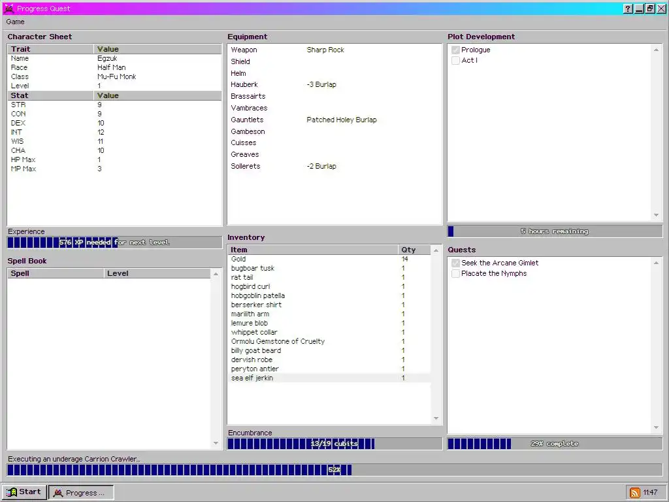Click the RSS feed tray icon
This screenshot has height=502, width=669.
click(x=635, y=493)
